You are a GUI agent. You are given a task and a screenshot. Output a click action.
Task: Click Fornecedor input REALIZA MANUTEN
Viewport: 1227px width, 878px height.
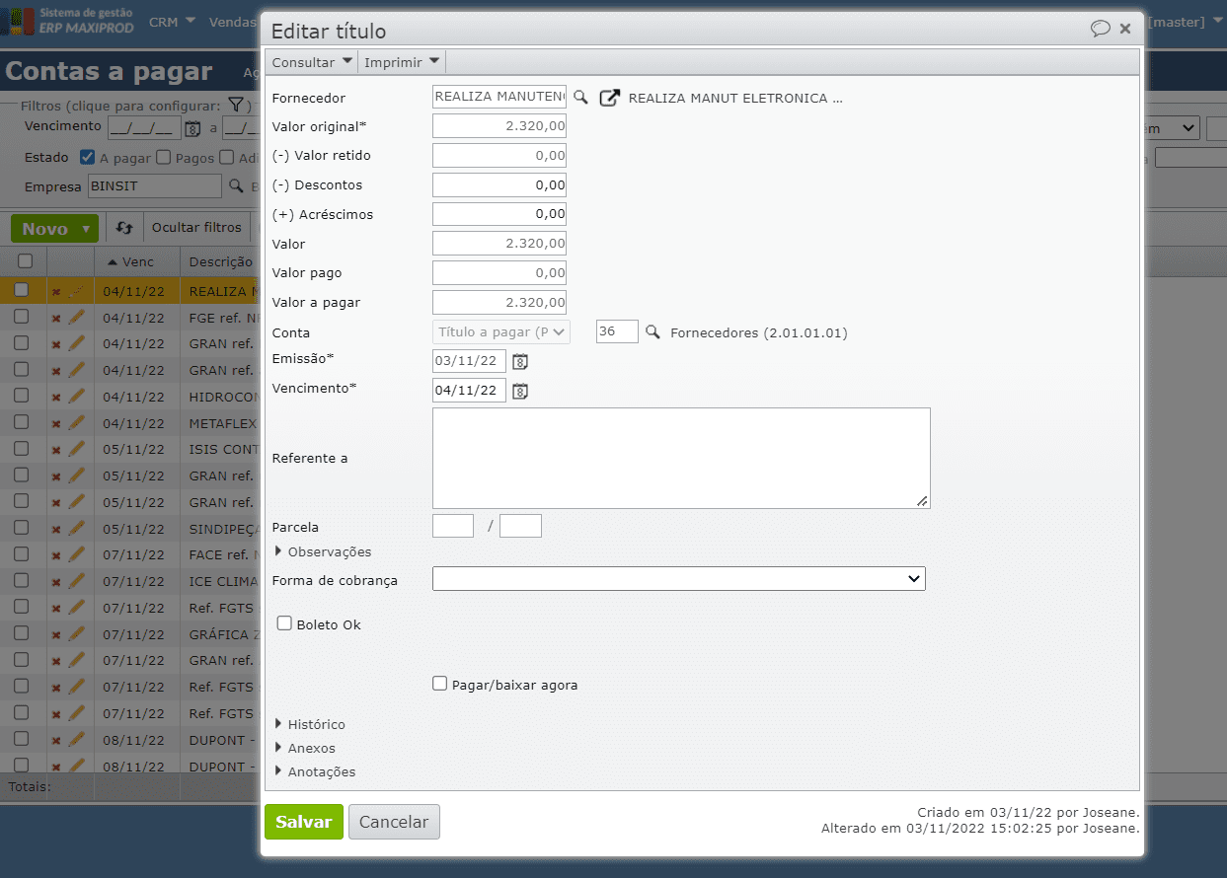499,97
